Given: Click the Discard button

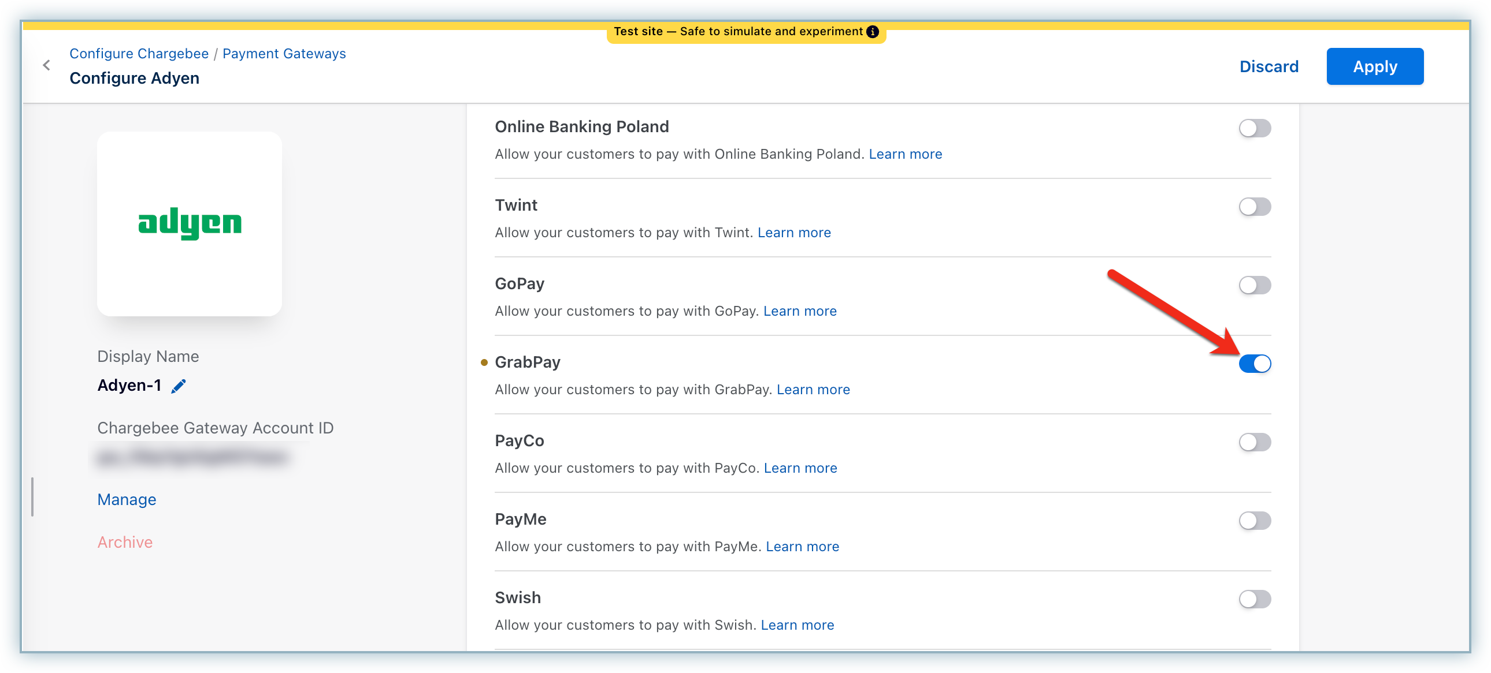Looking at the screenshot, I should tap(1269, 66).
